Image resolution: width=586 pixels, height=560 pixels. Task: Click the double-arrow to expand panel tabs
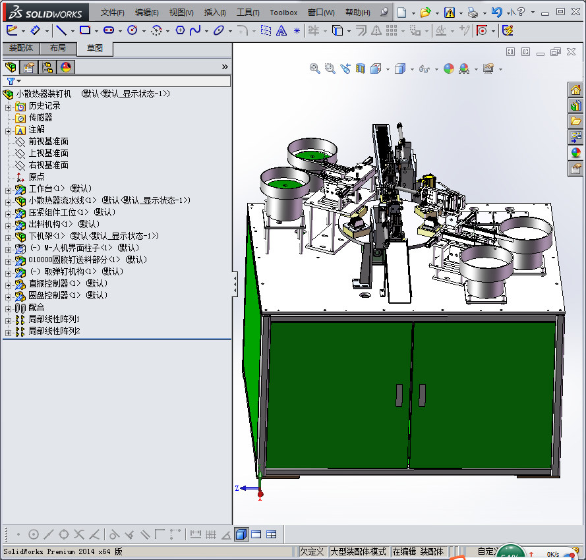coord(225,67)
